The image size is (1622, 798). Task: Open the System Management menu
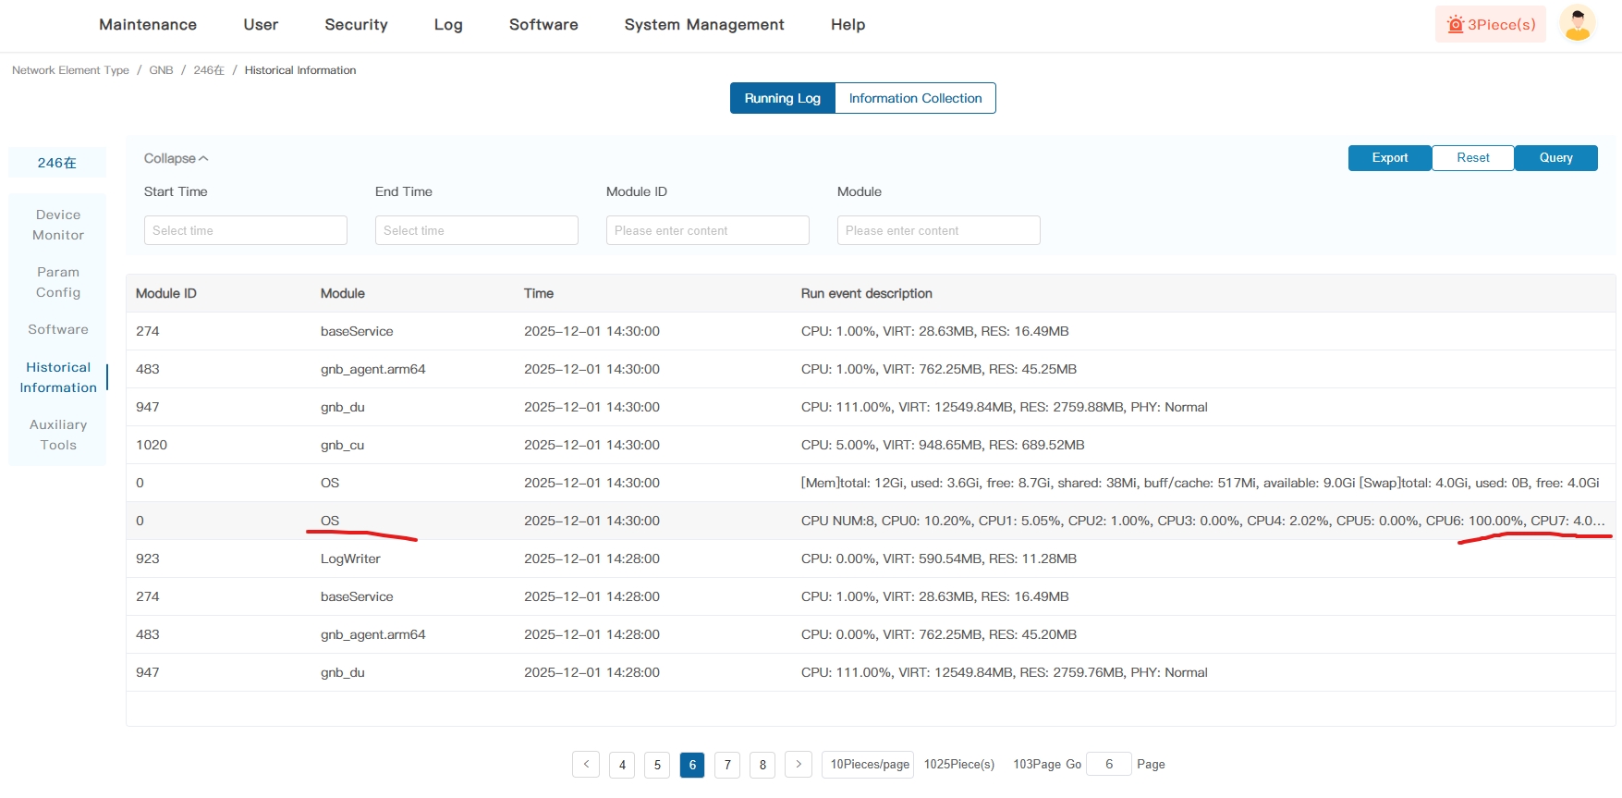(x=703, y=25)
